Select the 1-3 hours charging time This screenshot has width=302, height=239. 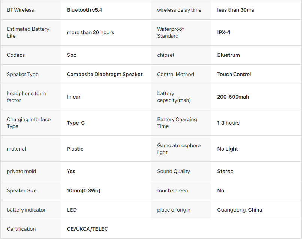(228, 123)
